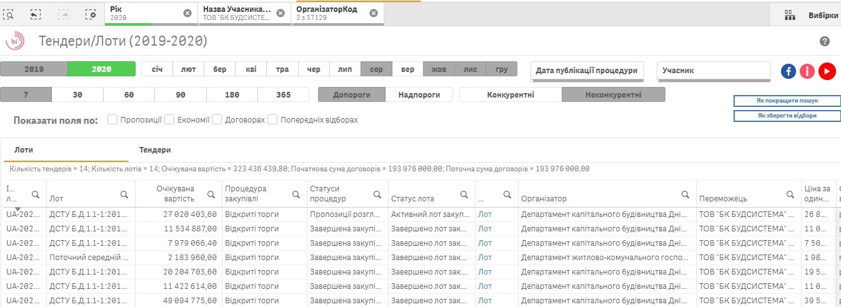Filter by month січ
This screenshot has height=307, width=841.
[157, 69]
